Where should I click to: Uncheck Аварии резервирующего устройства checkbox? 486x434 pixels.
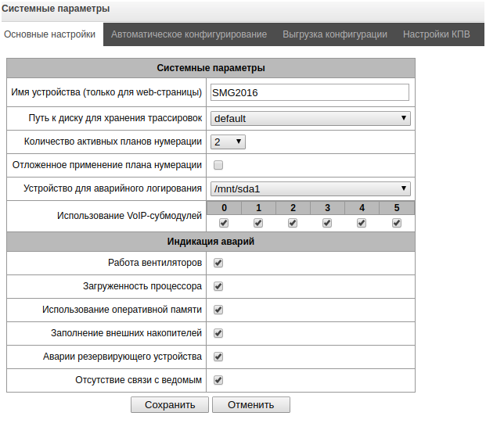[218, 357]
